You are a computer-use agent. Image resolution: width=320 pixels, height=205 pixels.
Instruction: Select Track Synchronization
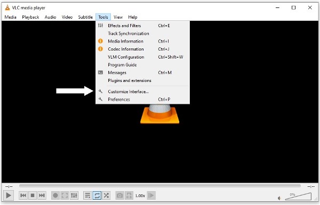click(x=142, y=34)
